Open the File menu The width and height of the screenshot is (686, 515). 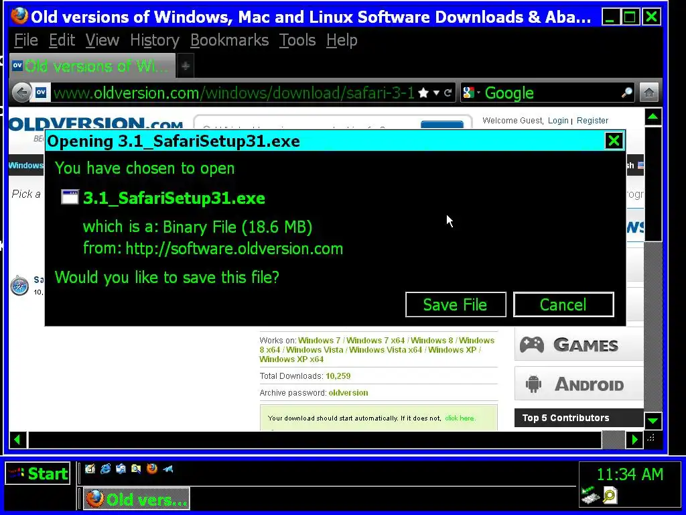click(26, 40)
